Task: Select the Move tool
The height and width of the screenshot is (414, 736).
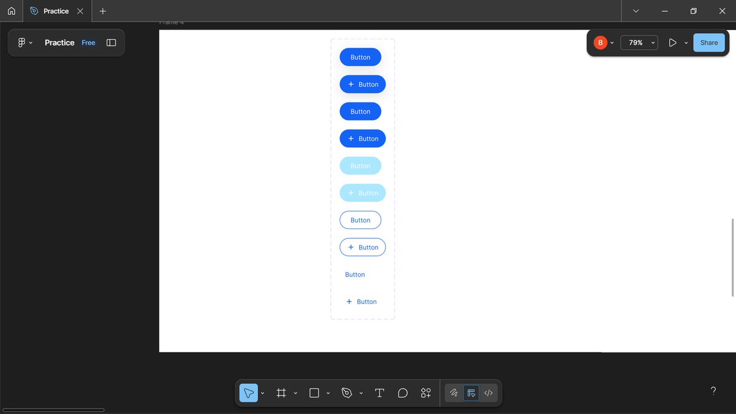Action: [x=248, y=393]
